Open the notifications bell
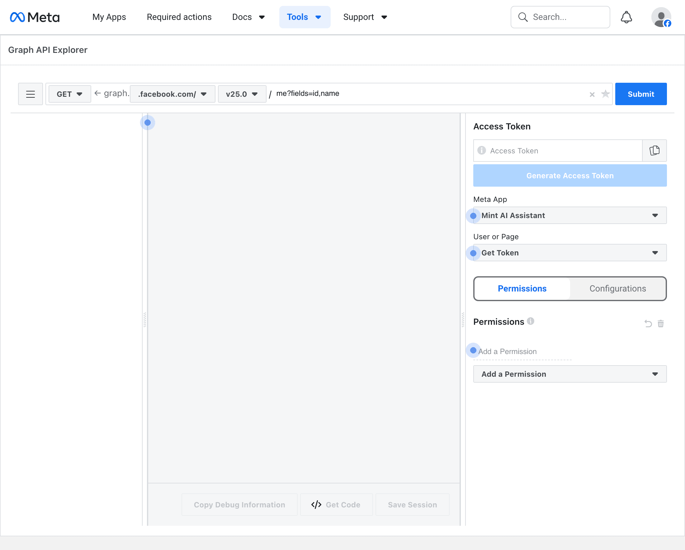This screenshot has height=550, width=685. [626, 17]
